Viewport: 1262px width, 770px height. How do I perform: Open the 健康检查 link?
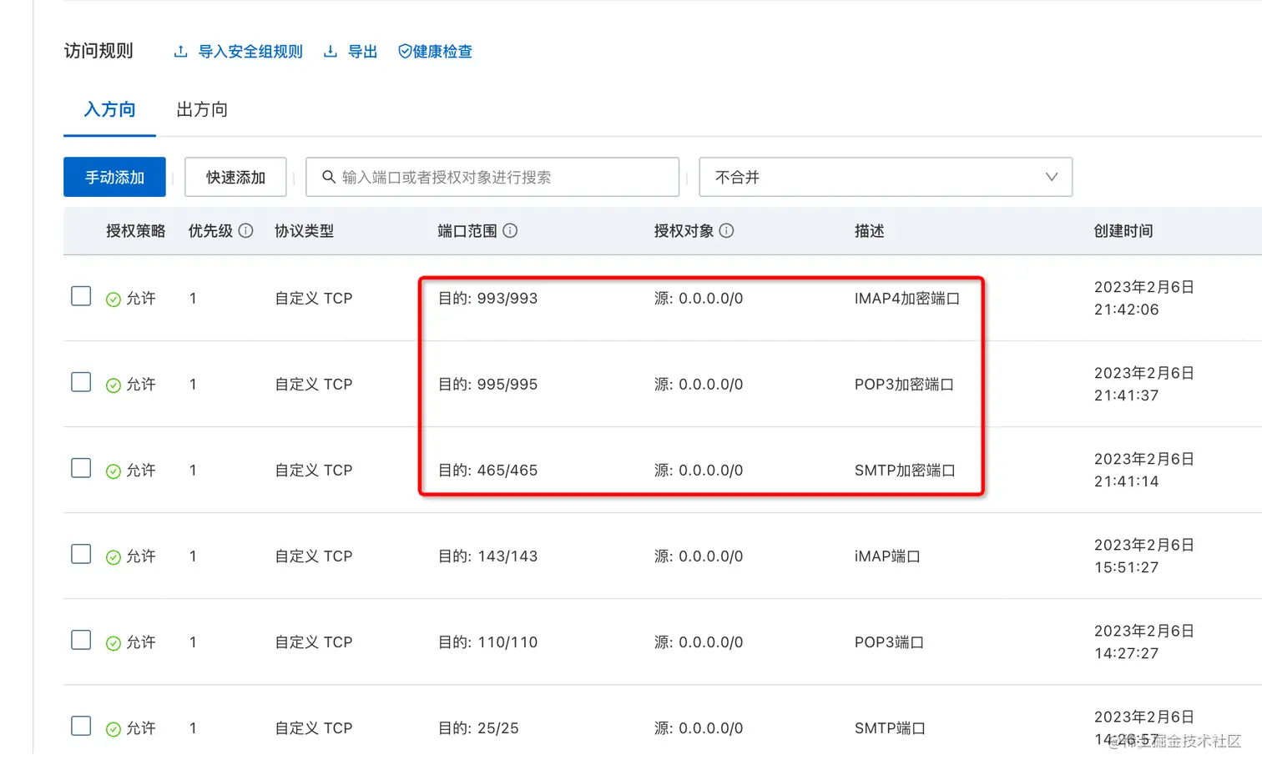(442, 52)
